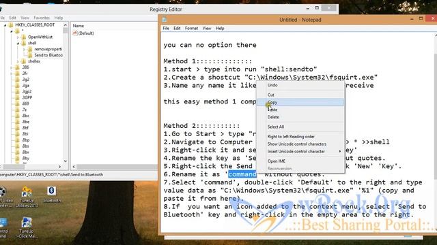This screenshot has height=245, width=437.
Task: Open Registry Editor Favorites menu
Action: tap(42, 18)
